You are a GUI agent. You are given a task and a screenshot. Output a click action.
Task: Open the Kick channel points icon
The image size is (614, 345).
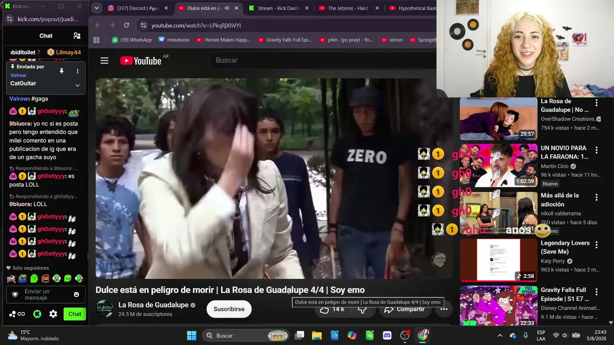click(17, 314)
